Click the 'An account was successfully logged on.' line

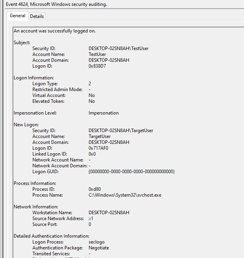coord(55,31)
